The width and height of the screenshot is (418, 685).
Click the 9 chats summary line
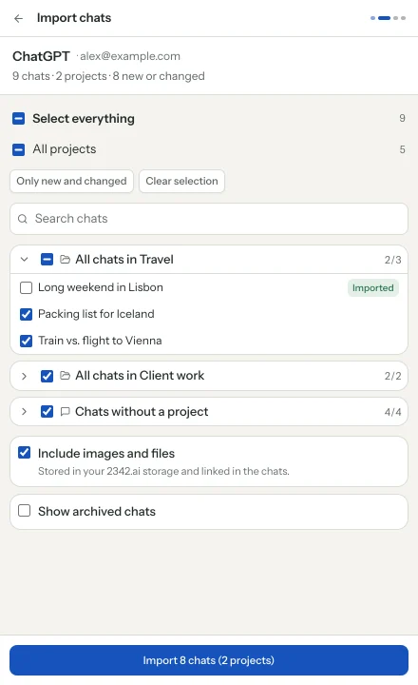108,76
